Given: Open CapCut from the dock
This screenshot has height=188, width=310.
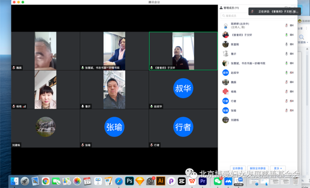Looking at the screenshot, I should pos(181,181).
